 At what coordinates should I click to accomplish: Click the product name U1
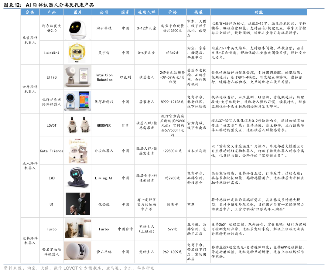point(51,205)
